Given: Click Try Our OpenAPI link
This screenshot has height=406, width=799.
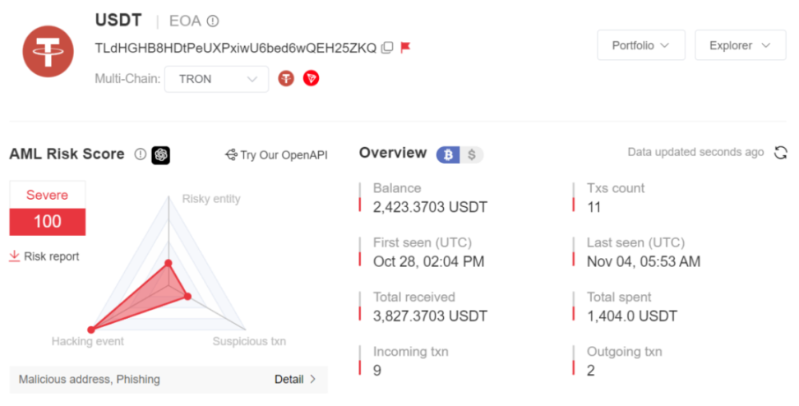Looking at the screenshot, I should [276, 155].
